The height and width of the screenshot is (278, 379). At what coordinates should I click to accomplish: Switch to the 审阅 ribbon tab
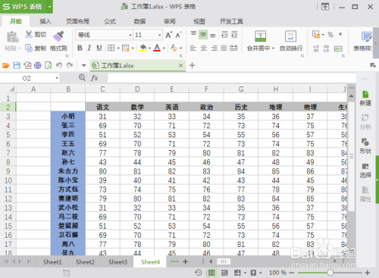(170, 21)
